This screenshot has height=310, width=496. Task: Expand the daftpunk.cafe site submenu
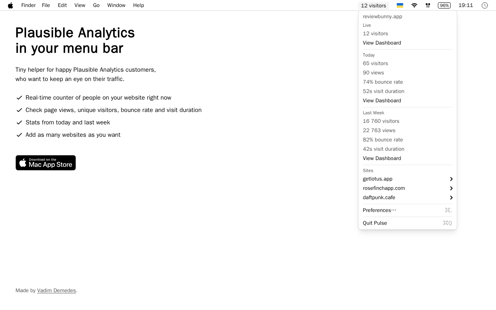pos(408,198)
